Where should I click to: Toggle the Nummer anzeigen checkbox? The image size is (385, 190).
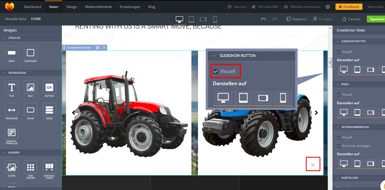(339, 146)
